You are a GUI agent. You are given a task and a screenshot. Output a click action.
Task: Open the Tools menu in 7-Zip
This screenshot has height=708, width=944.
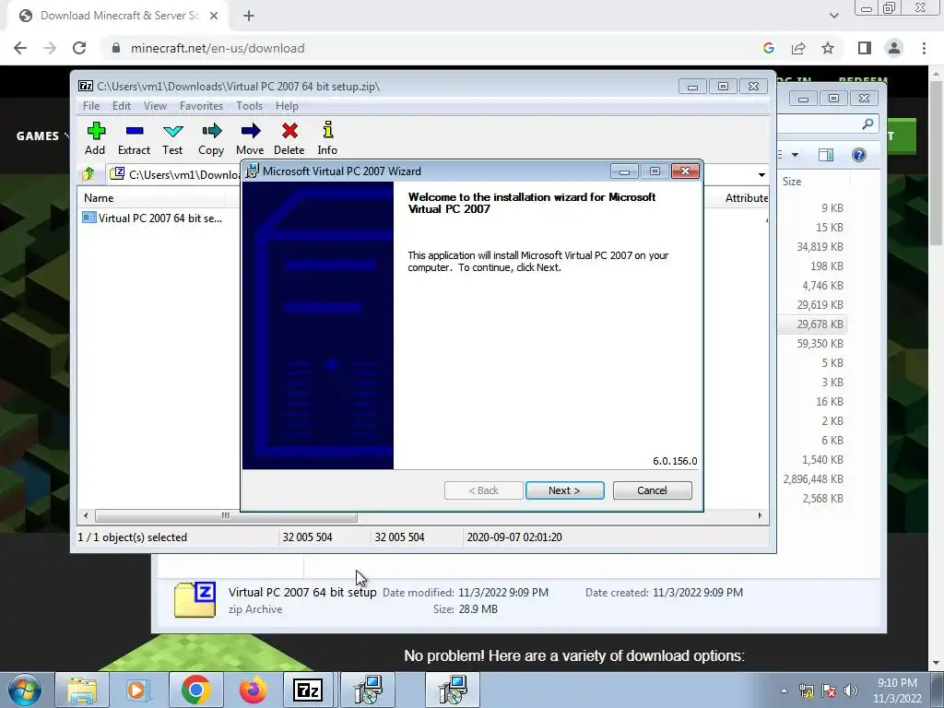click(x=249, y=106)
